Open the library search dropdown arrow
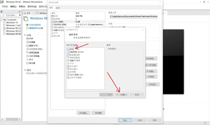This screenshot has height=125, width=210. 20,15
